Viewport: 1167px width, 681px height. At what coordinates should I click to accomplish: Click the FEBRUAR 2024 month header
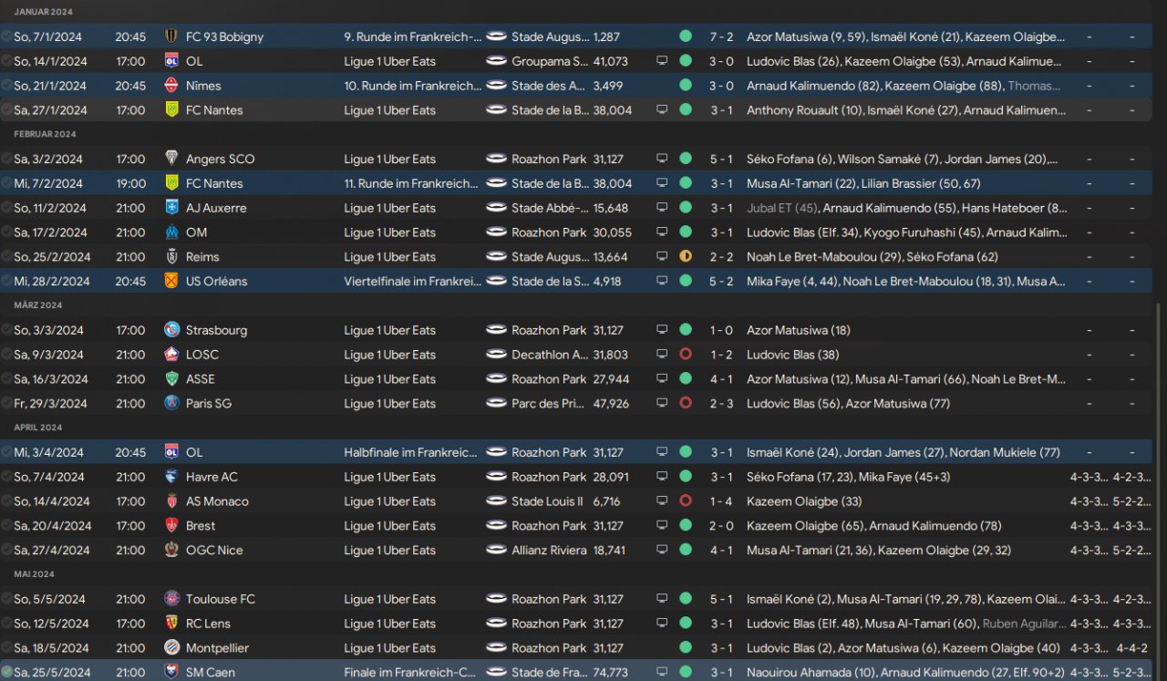46,134
